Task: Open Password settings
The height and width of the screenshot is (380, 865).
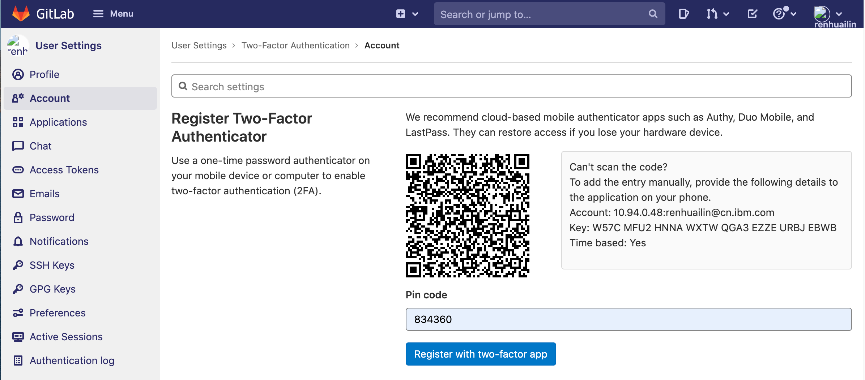Action: click(x=52, y=217)
